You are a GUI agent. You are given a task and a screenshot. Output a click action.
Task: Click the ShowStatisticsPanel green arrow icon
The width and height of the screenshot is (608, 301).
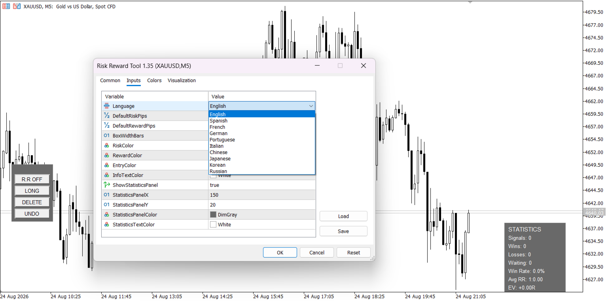coord(107,185)
